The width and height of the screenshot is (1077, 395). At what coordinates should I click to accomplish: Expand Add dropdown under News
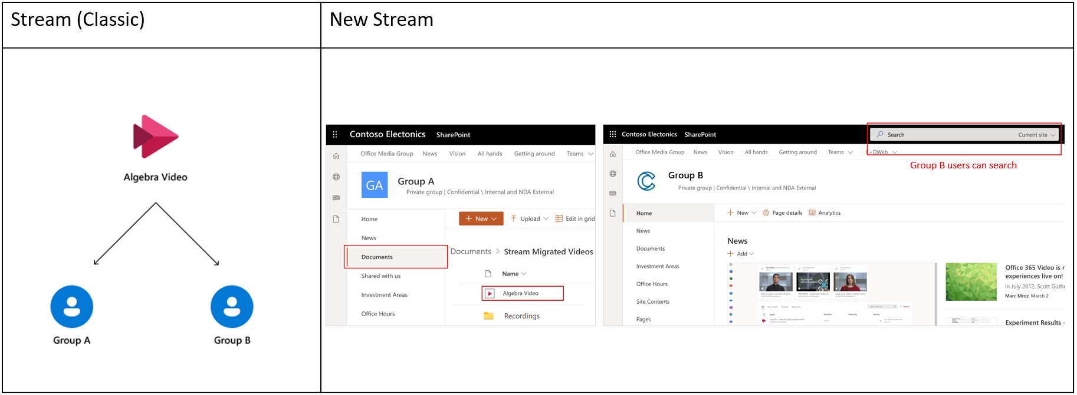point(751,254)
